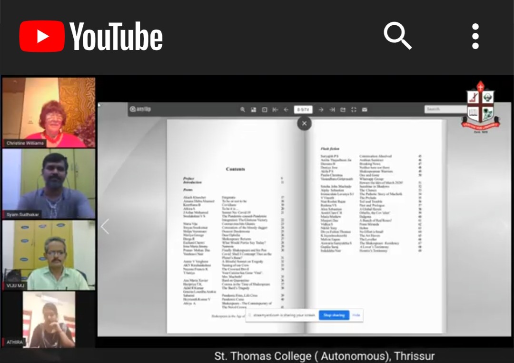Turn to the previous page with the left chevron
Image resolution: width=514 pixels, height=363 pixels.
click(x=105, y=226)
